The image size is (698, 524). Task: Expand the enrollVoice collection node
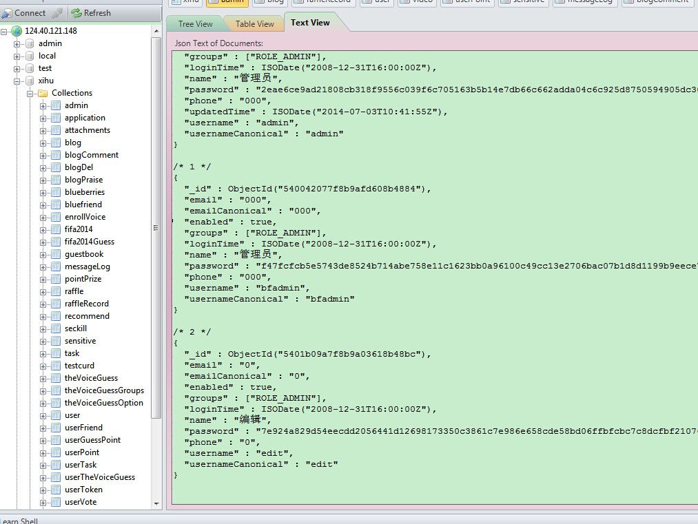click(x=43, y=218)
